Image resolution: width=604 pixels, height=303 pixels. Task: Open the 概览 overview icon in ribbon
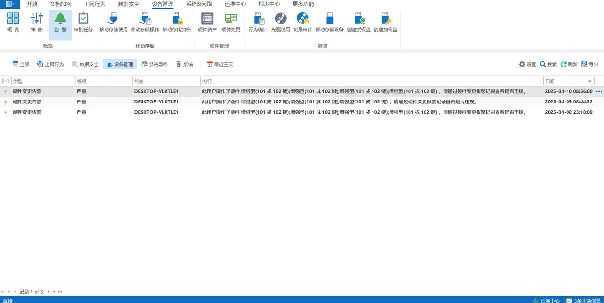pos(13,23)
